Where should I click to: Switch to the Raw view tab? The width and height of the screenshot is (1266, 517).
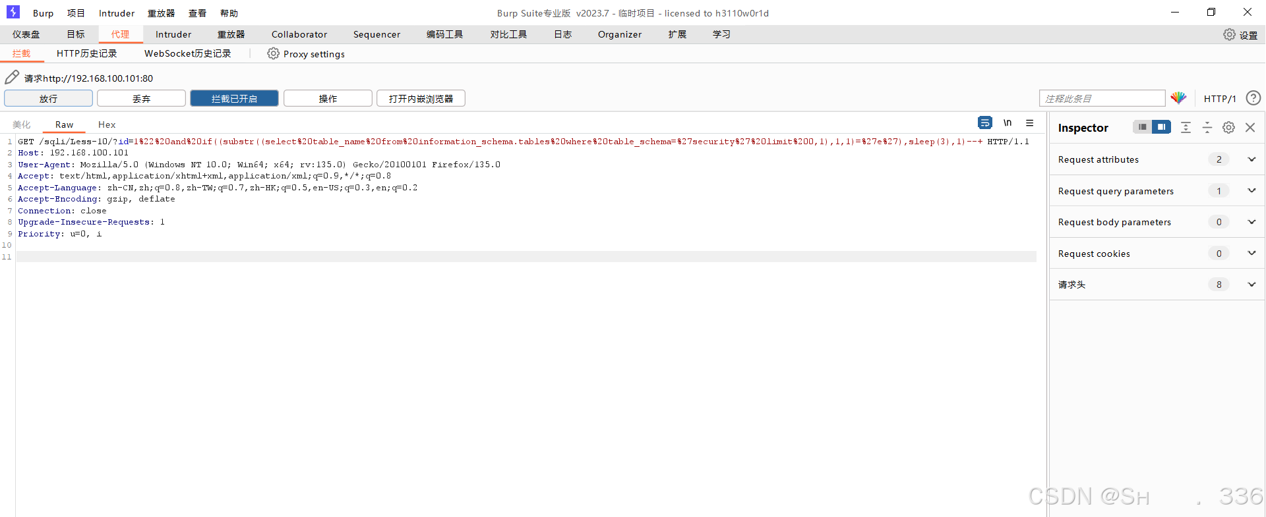point(64,124)
